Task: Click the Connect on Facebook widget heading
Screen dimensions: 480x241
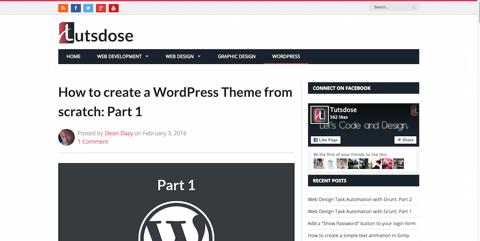Action: (363, 88)
